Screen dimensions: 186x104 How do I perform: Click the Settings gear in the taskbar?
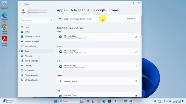(130, 101)
